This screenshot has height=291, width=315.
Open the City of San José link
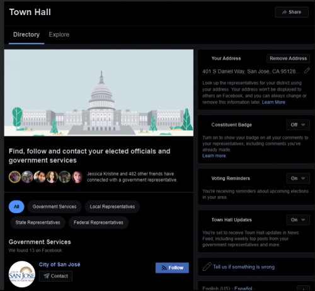(x=59, y=265)
